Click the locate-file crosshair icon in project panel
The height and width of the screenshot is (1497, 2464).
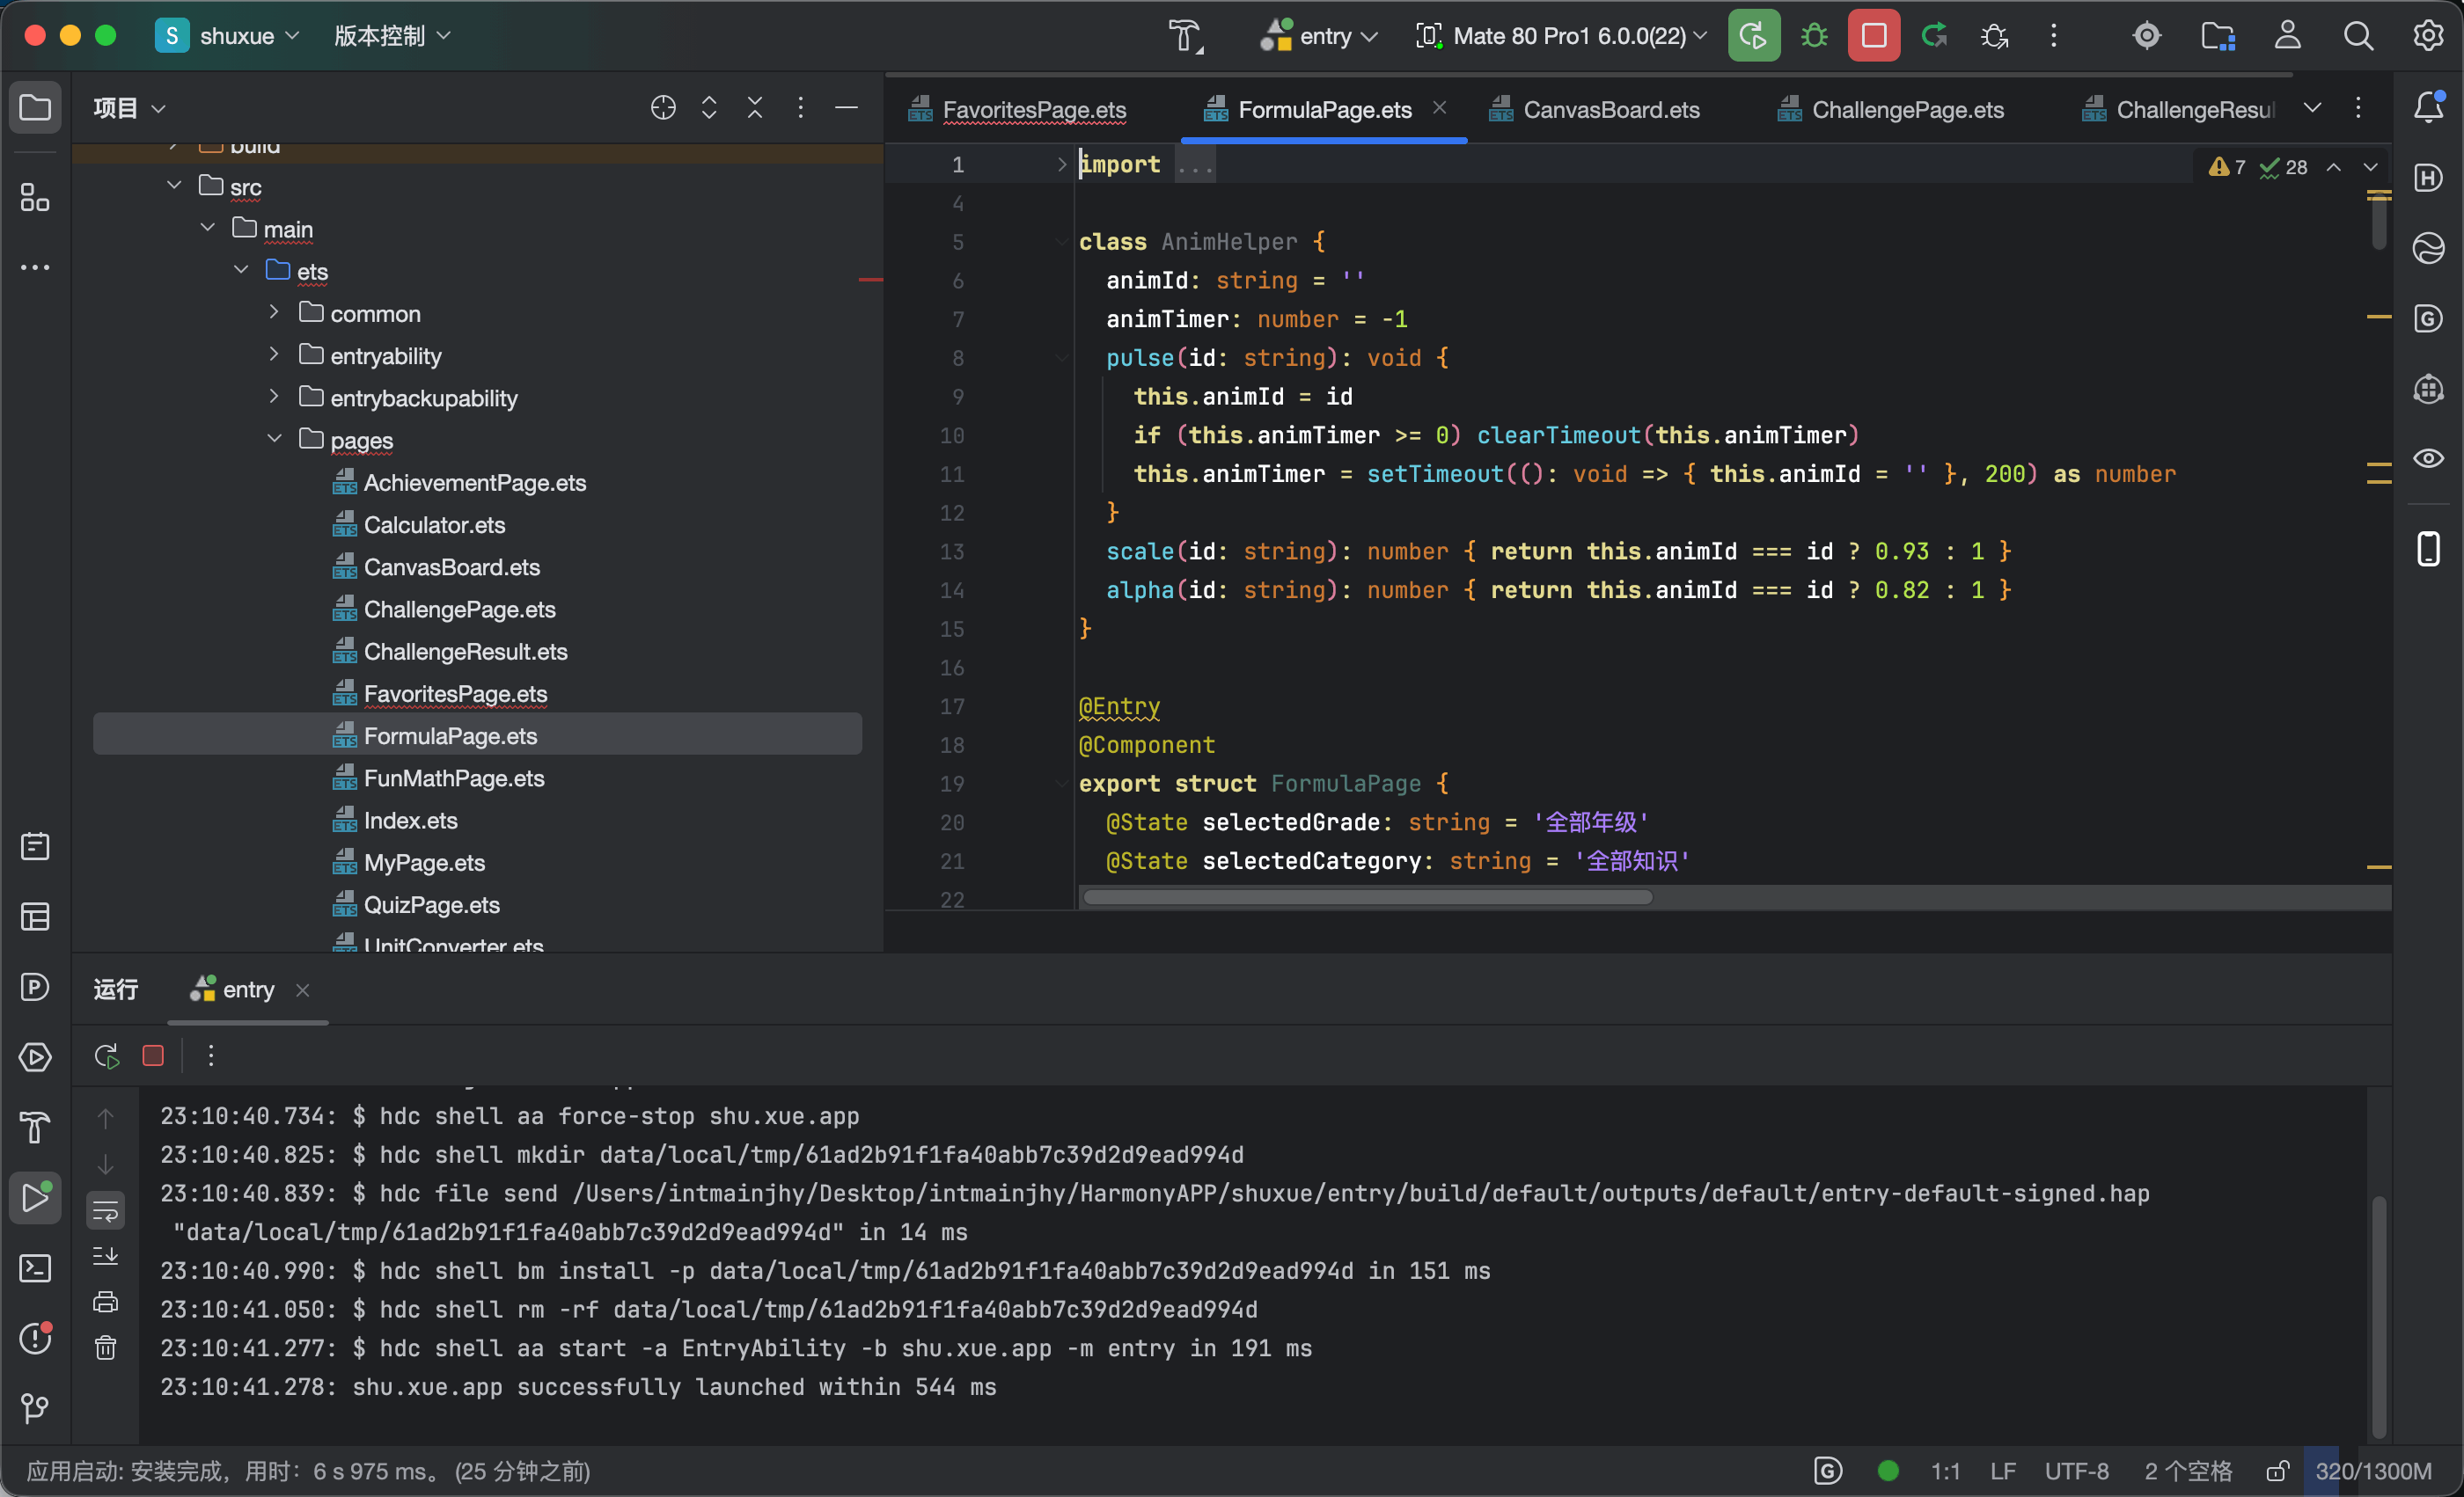click(x=663, y=107)
